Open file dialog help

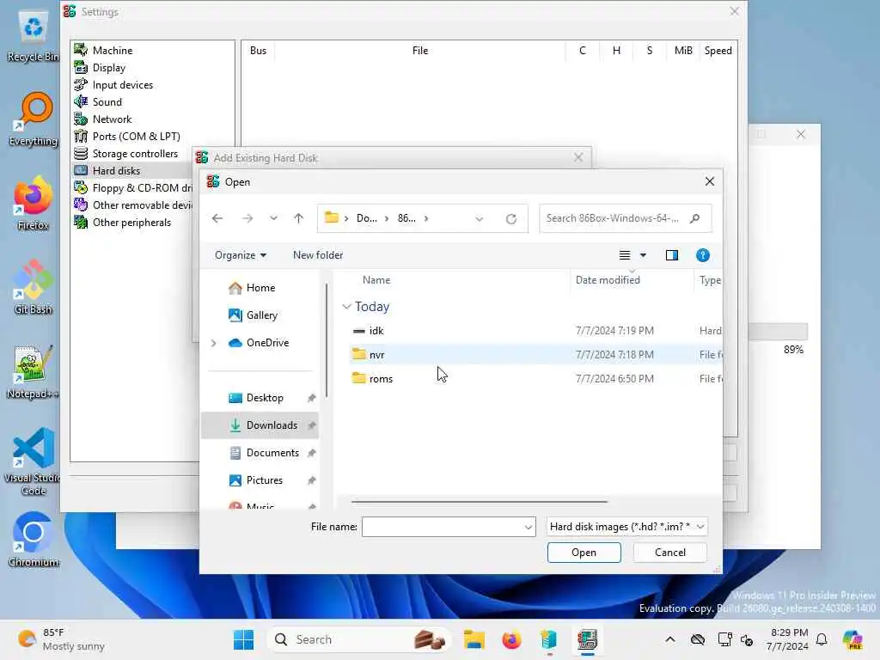[x=703, y=256]
